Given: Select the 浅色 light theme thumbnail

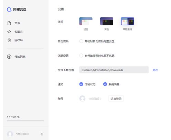Looking at the screenshot, I should [86, 21].
